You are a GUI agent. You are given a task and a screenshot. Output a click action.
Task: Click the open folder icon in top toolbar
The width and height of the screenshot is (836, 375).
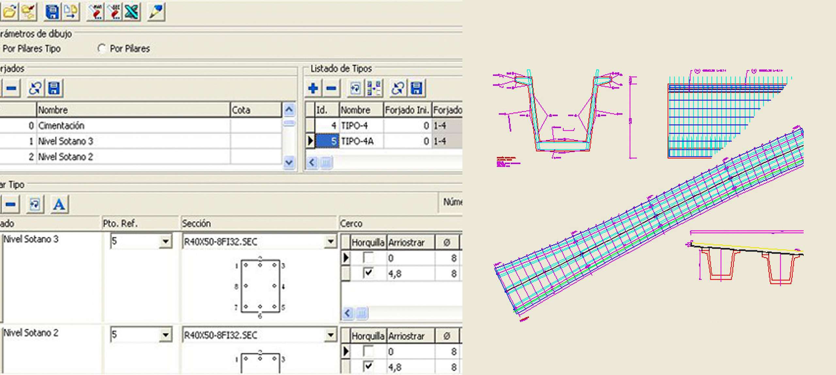[x=9, y=12]
